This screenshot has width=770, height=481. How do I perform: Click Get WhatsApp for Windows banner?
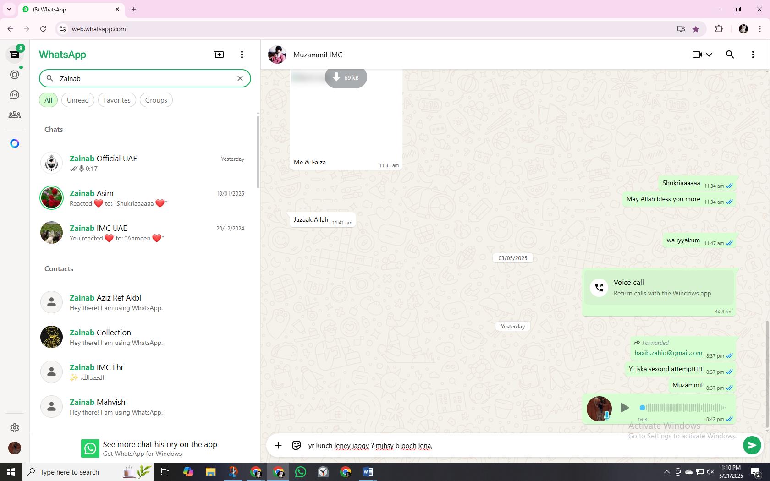(x=145, y=448)
